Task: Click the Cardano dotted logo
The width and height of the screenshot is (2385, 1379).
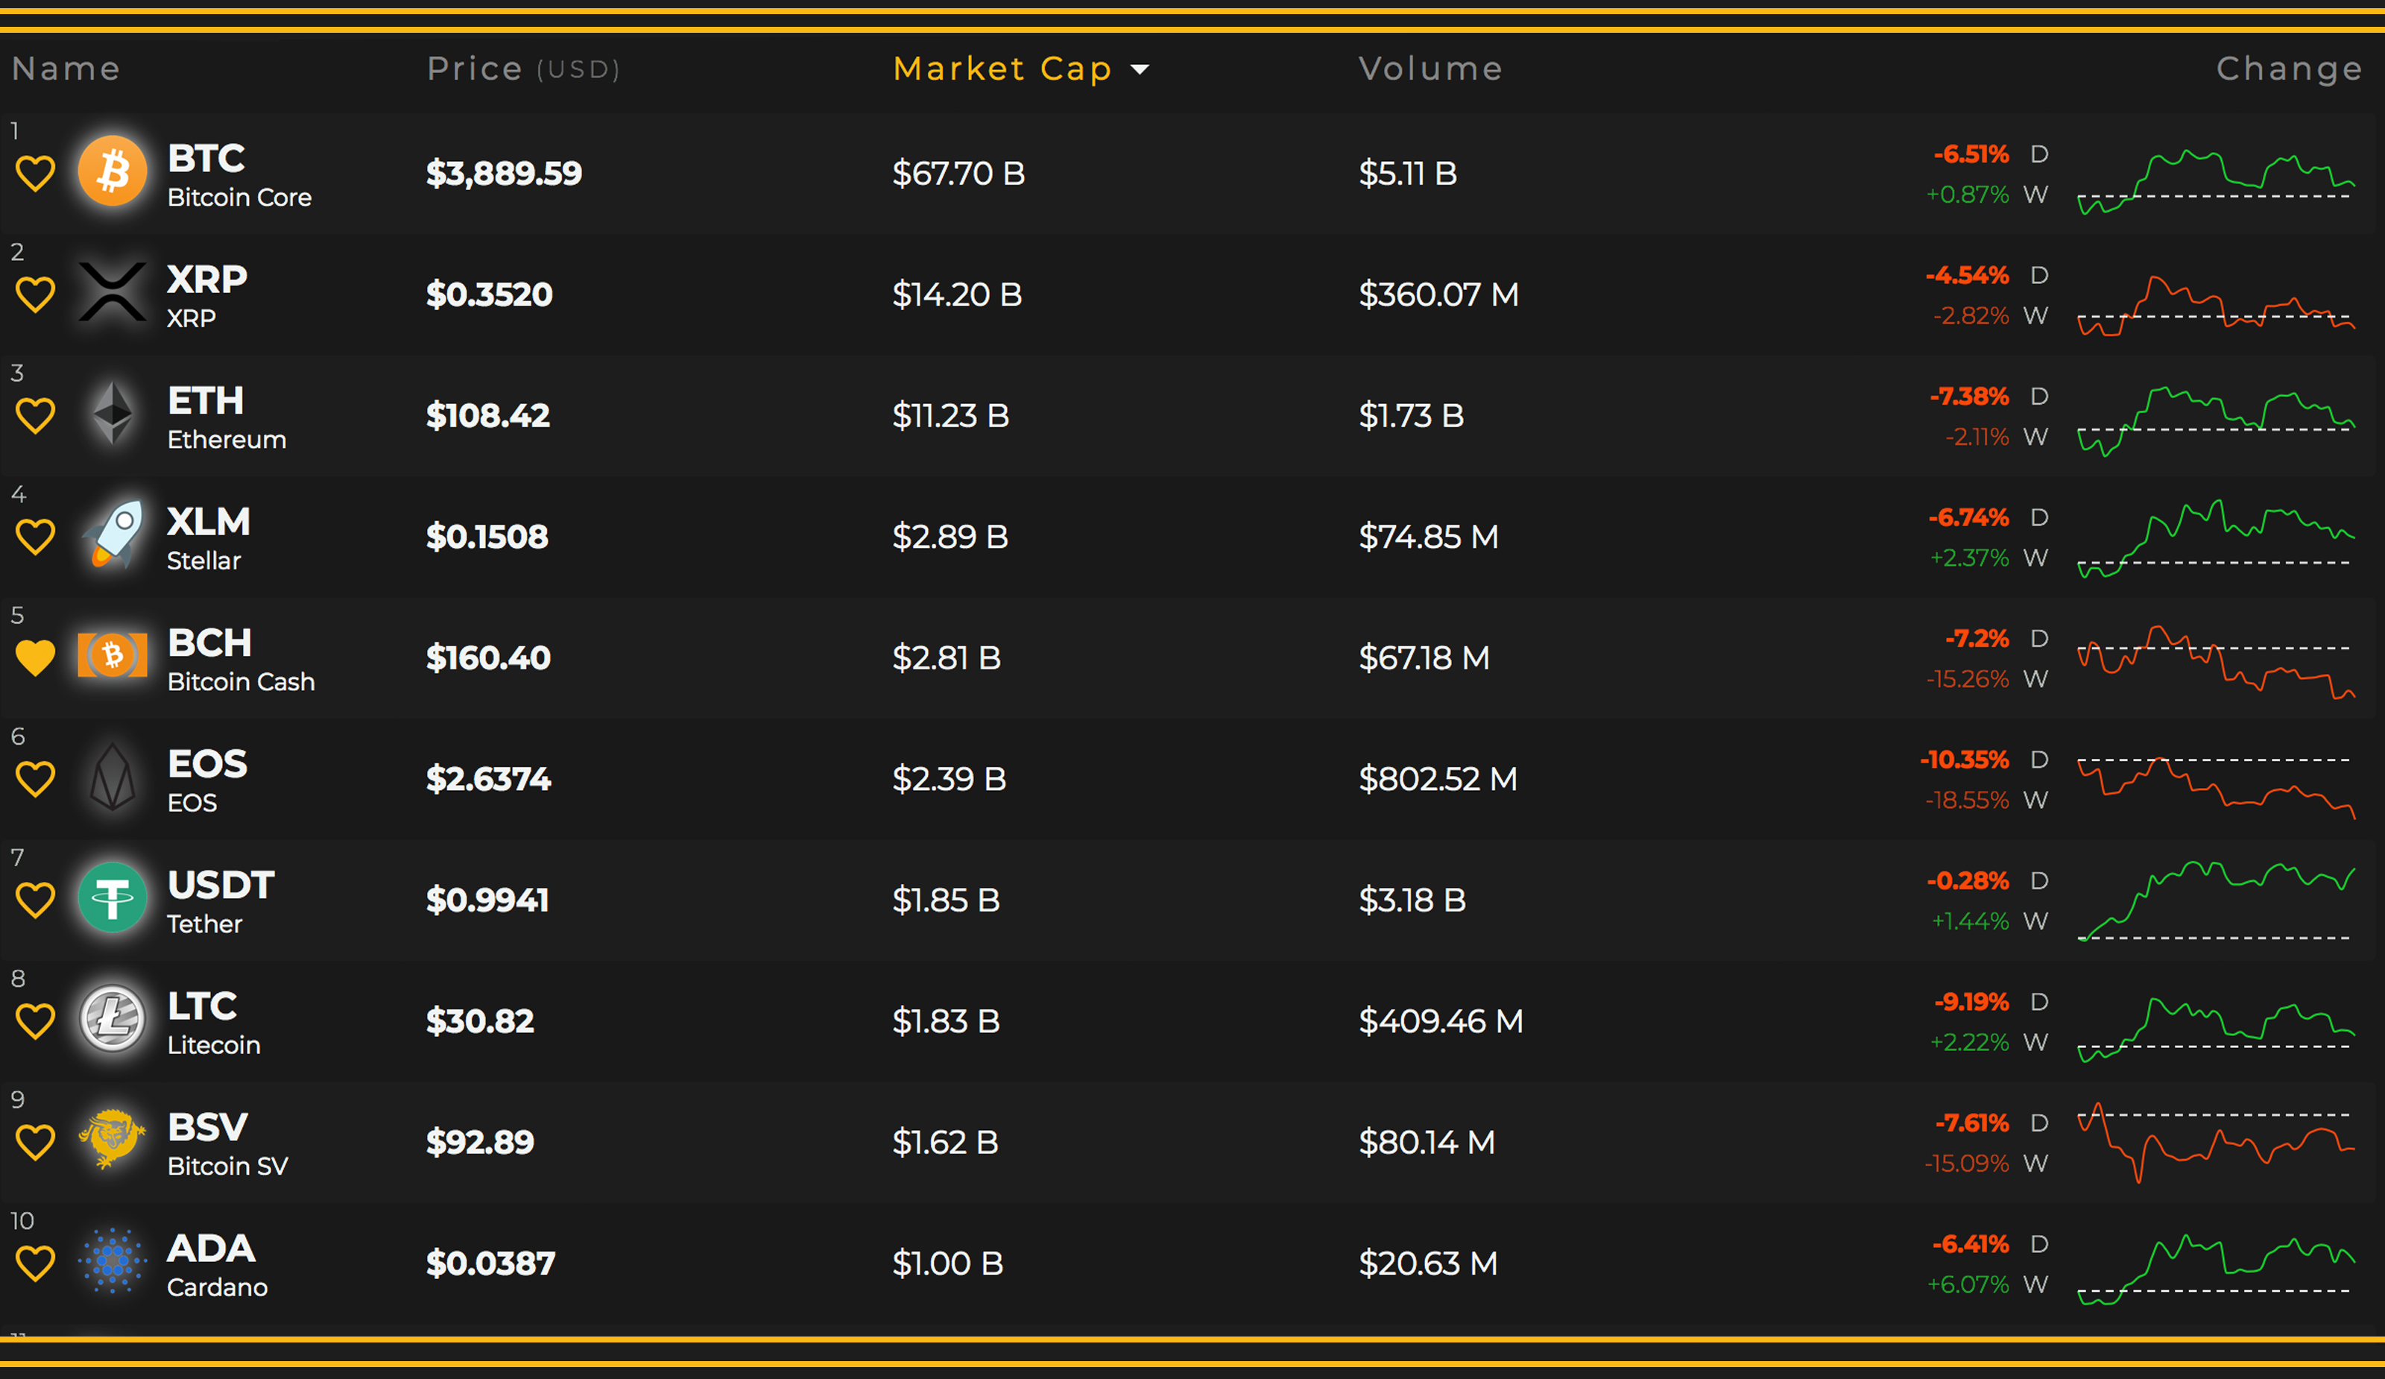Action: pos(113,1260)
